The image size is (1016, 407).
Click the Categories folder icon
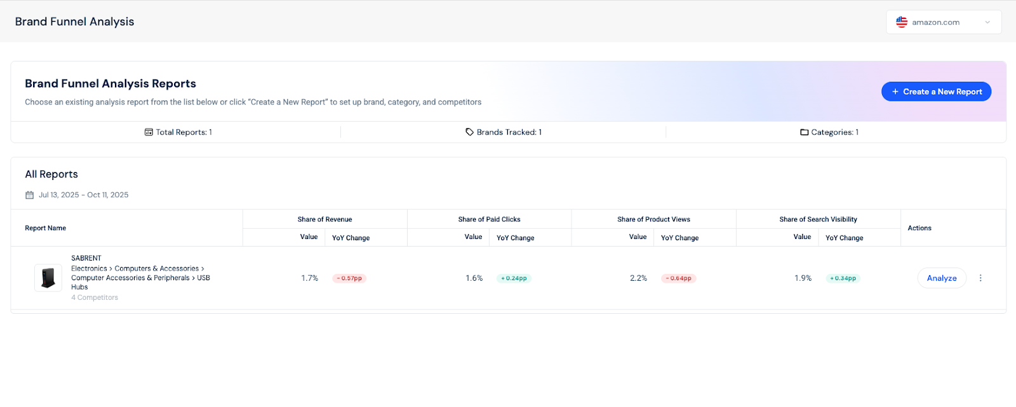point(805,132)
